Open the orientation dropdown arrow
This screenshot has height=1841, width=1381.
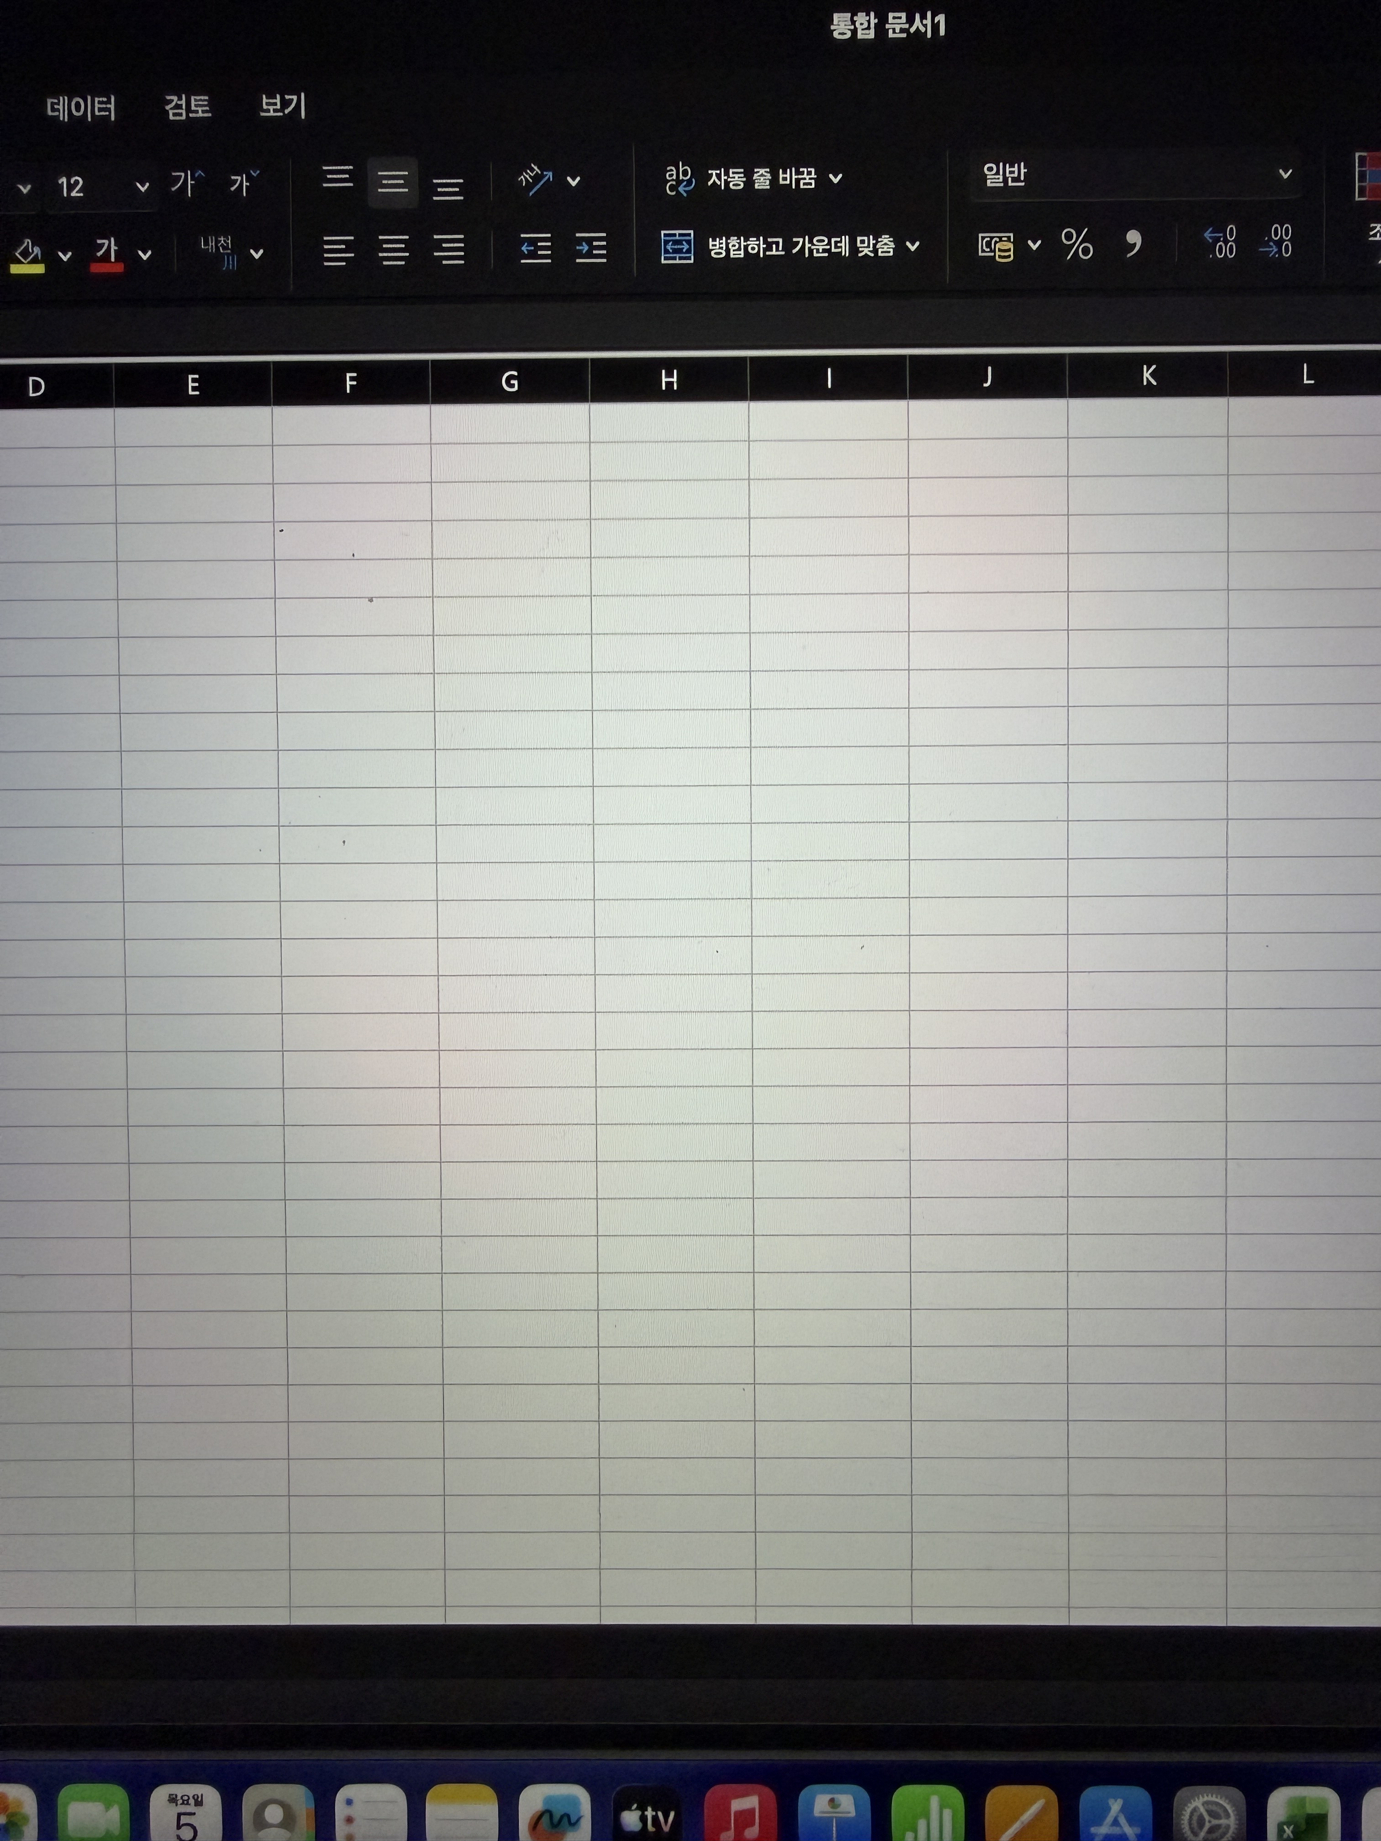point(573,181)
